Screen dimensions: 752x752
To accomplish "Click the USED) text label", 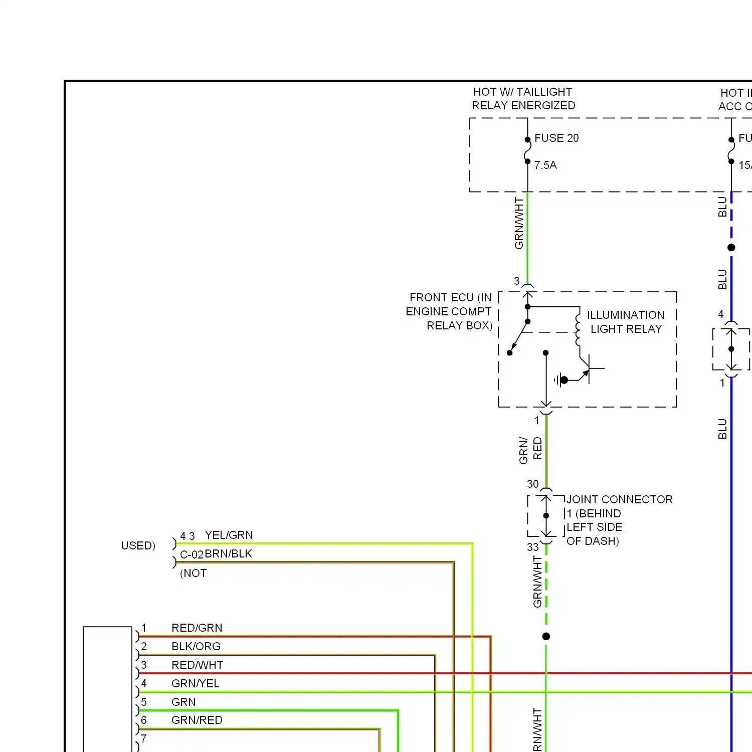I will point(138,545).
